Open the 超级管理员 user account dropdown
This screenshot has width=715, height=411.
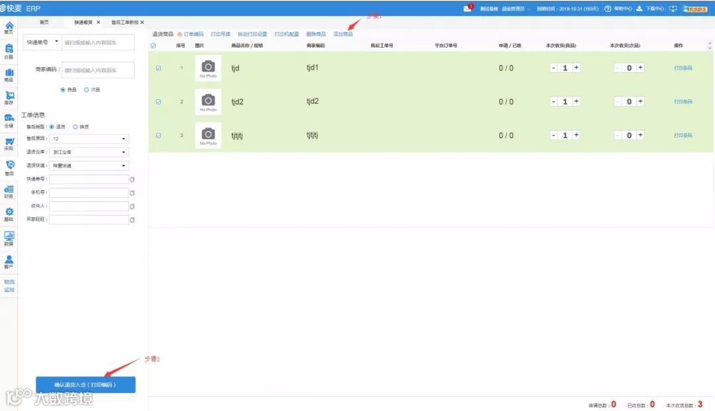[x=516, y=9]
